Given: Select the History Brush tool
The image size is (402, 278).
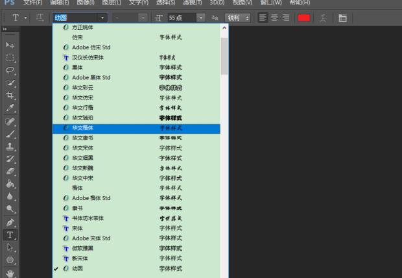Looking at the screenshot, I should [x=10, y=158].
